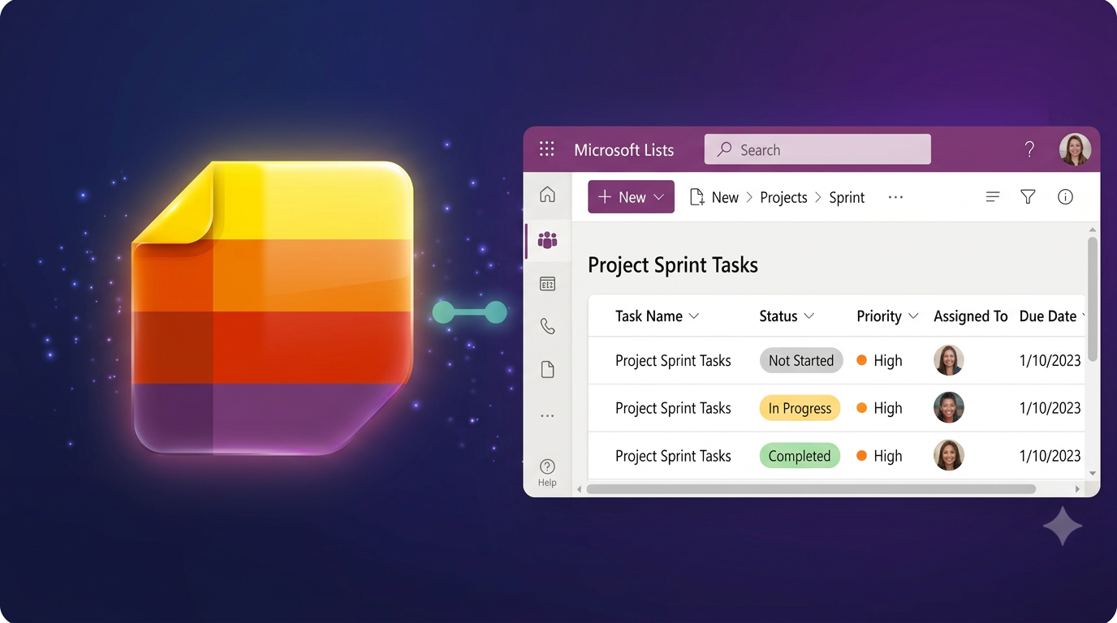
Task: Click the Microsoft Lists app title
Action: pyautogui.click(x=624, y=150)
